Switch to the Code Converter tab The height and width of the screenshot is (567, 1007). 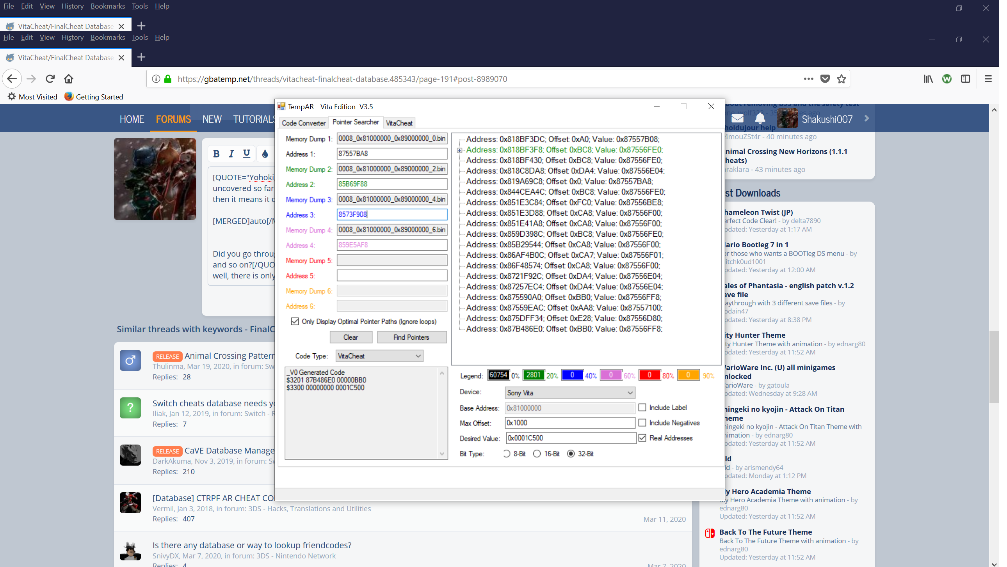coord(304,123)
